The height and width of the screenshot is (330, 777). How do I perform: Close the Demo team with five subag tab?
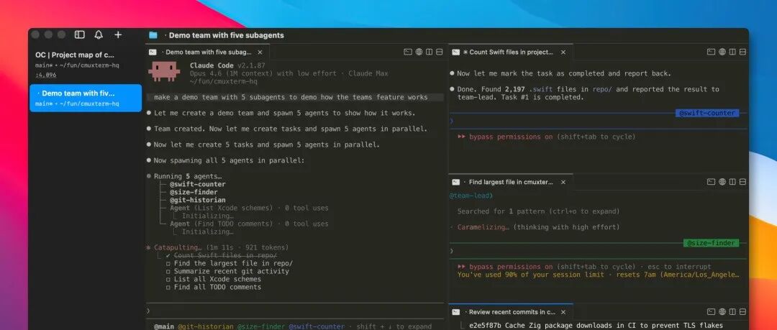(260, 52)
